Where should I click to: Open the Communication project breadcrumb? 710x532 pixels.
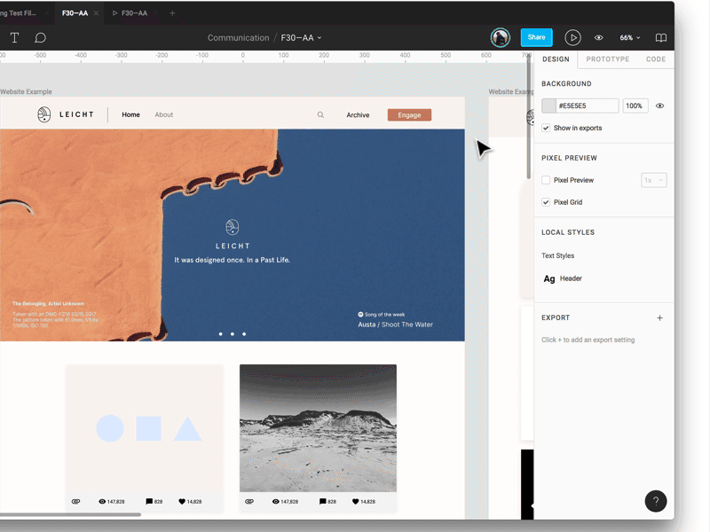238,38
